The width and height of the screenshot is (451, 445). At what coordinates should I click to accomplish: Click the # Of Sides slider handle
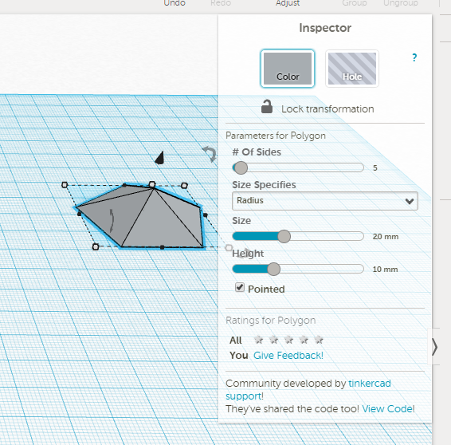coord(241,167)
